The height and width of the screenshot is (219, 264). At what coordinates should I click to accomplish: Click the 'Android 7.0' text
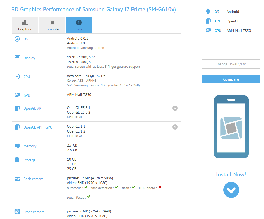[x=76, y=43]
